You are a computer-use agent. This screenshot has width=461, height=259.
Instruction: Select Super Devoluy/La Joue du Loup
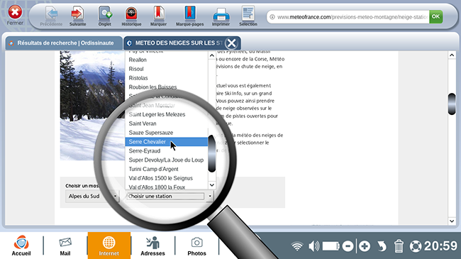(x=167, y=160)
